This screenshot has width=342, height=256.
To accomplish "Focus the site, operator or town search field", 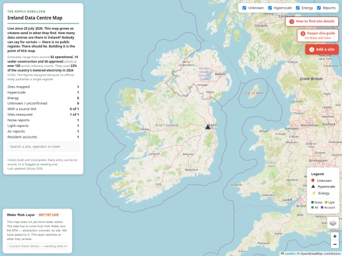I will coord(43,147).
